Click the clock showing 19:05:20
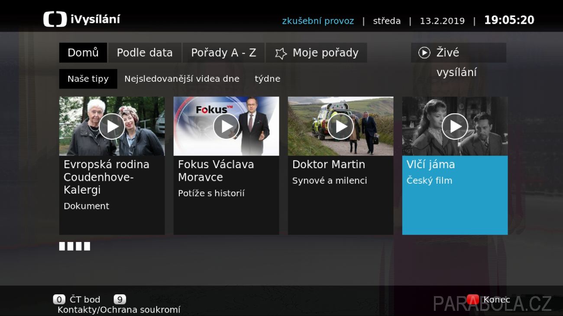The width and height of the screenshot is (563, 316). click(x=509, y=20)
